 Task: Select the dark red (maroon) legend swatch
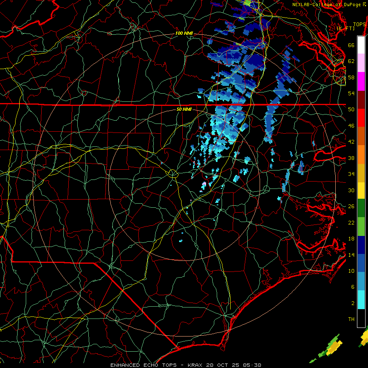pos(361,99)
